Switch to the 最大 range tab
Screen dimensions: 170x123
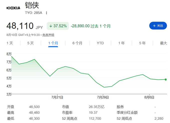(x=163, y=43)
